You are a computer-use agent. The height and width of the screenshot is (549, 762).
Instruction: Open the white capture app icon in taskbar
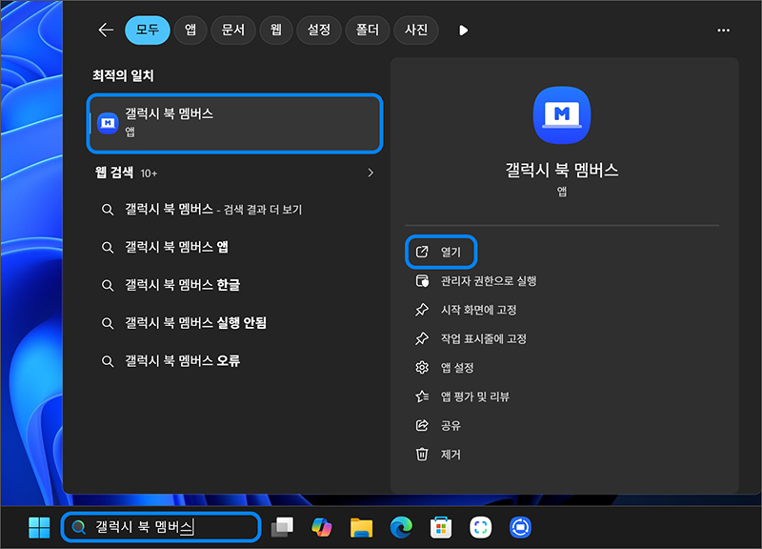(481, 528)
